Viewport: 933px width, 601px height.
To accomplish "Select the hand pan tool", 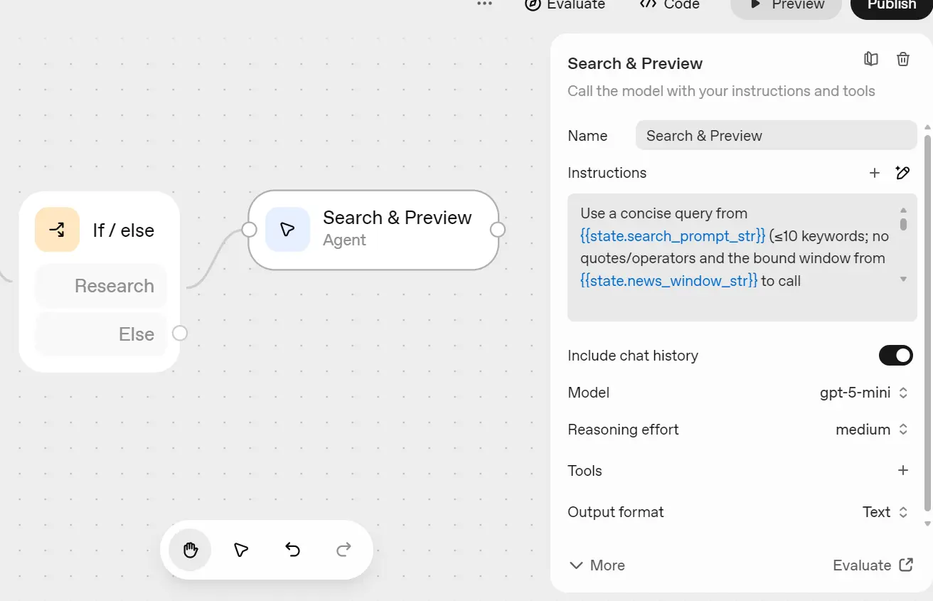I will click(190, 550).
